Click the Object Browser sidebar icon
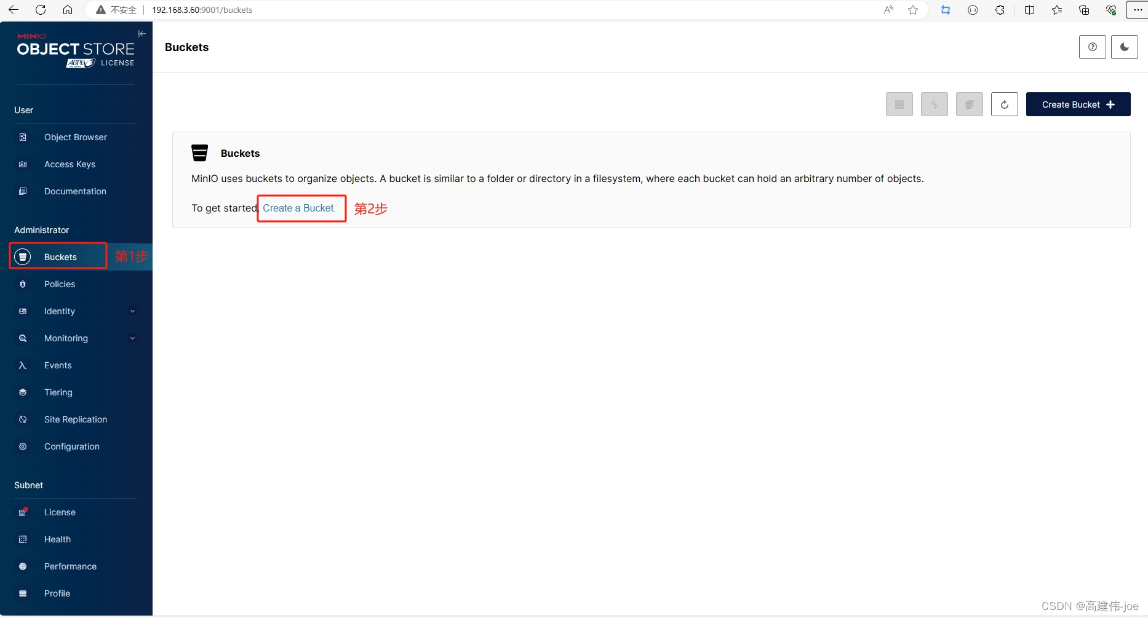Viewport: 1148px width, 618px height. coord(23,137)
